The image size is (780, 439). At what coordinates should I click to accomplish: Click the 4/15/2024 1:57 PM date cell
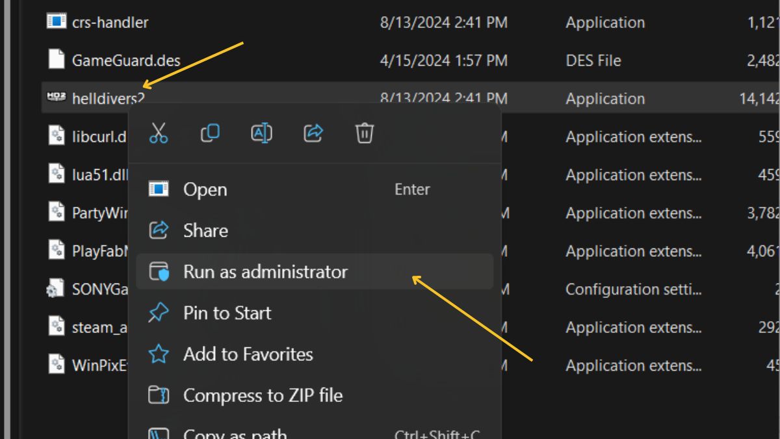click(x=444, y=60)
